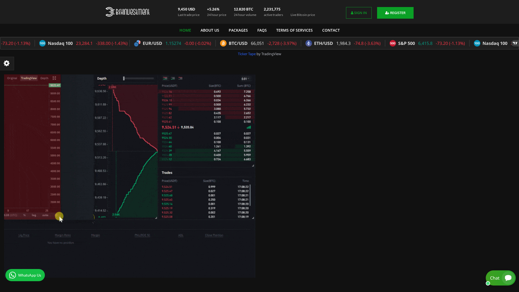Toggle auto scaling on the chart

[45, 215]
